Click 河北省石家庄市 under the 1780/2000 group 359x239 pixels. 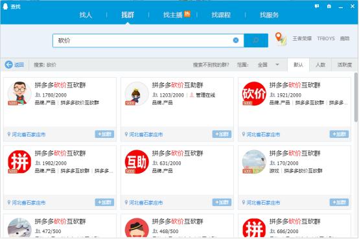pyautogui.click(x=29, y=134)
